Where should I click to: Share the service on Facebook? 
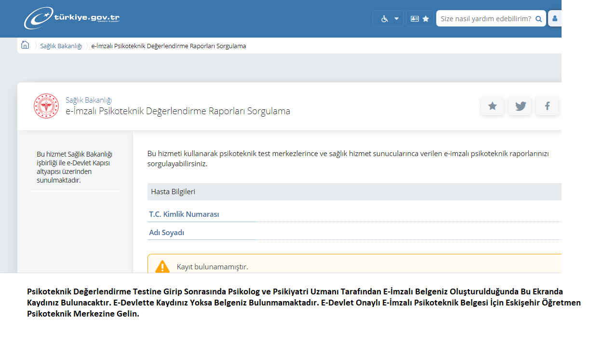tap(547, 106)
